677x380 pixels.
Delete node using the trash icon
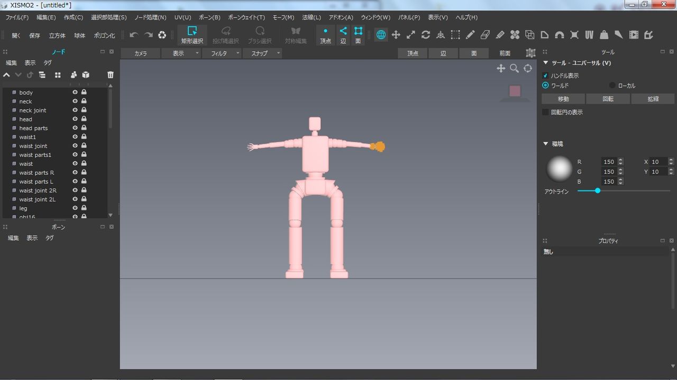110,75
